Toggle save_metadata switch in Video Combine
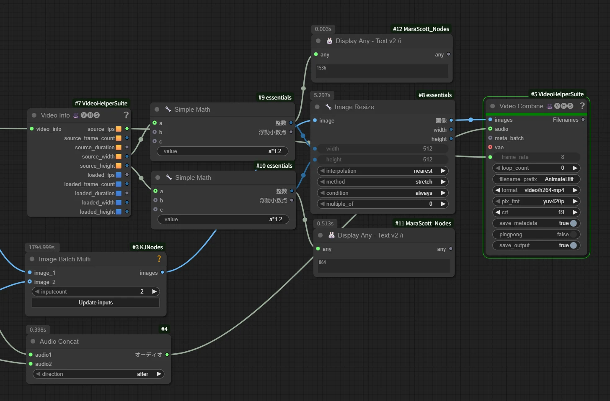 pyautogui.click(x=573, y=223)
